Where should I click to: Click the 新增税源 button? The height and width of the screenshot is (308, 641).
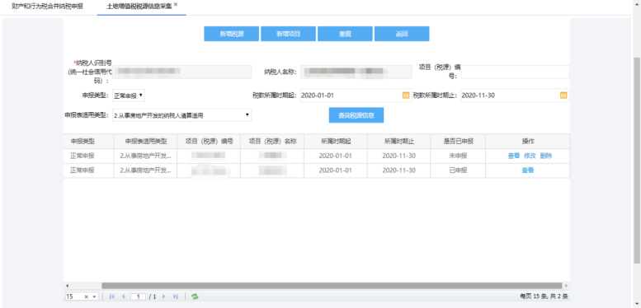(232, 34)
